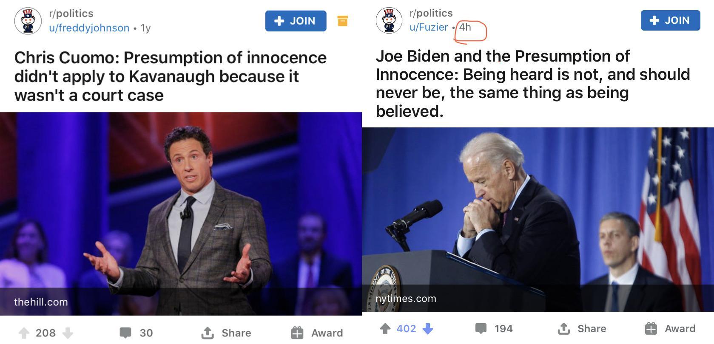
Task: Join r/politics from the right post
Action: [x=670, y=20]
